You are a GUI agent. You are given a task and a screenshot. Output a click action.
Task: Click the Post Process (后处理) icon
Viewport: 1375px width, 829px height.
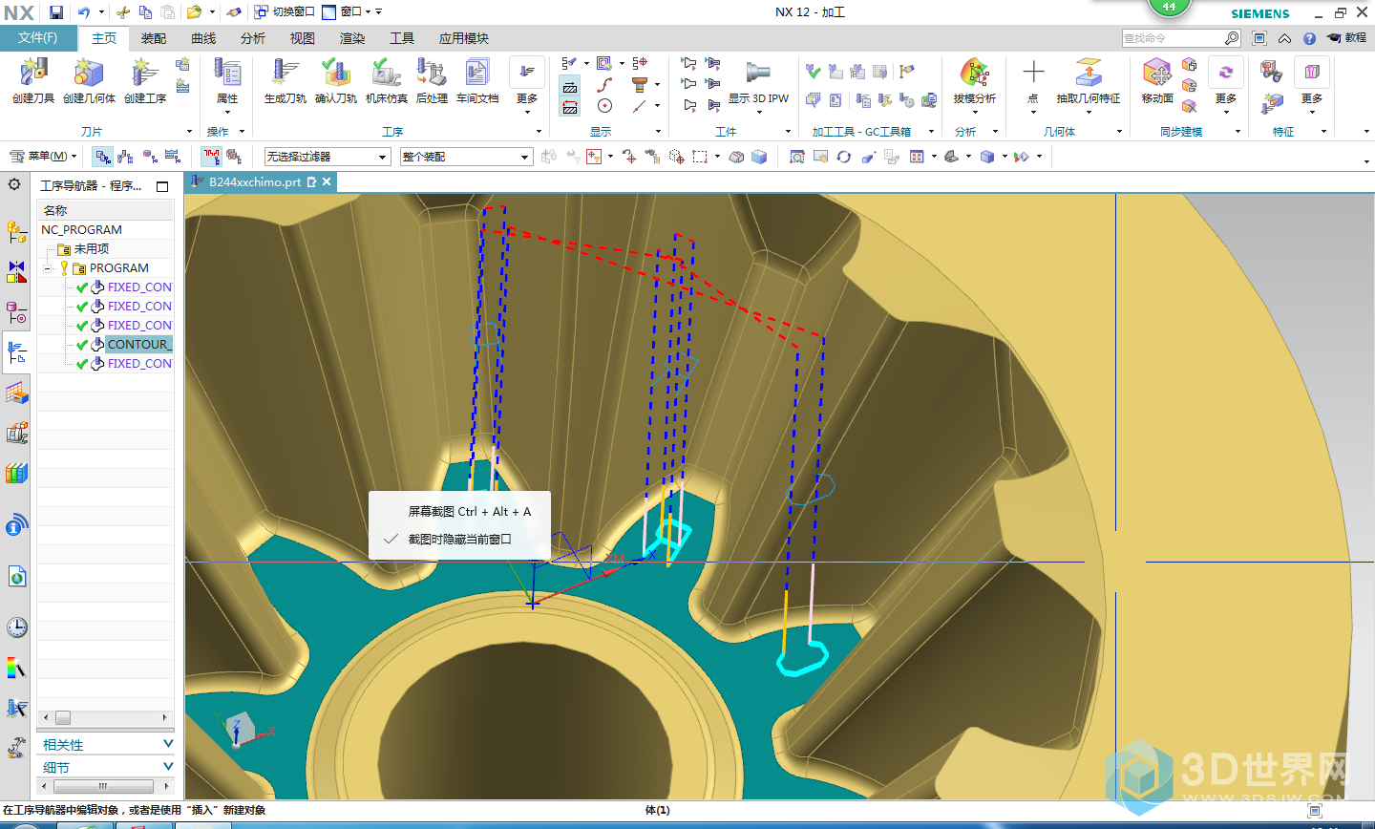pyautogui.click(x=432, y=74)
